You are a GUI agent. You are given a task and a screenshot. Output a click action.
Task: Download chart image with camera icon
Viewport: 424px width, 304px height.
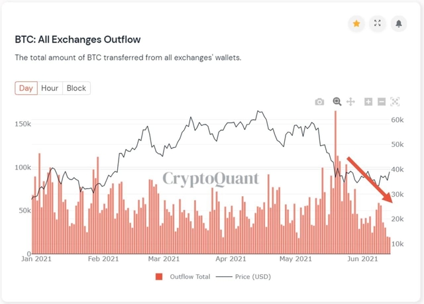coord(319,102)
